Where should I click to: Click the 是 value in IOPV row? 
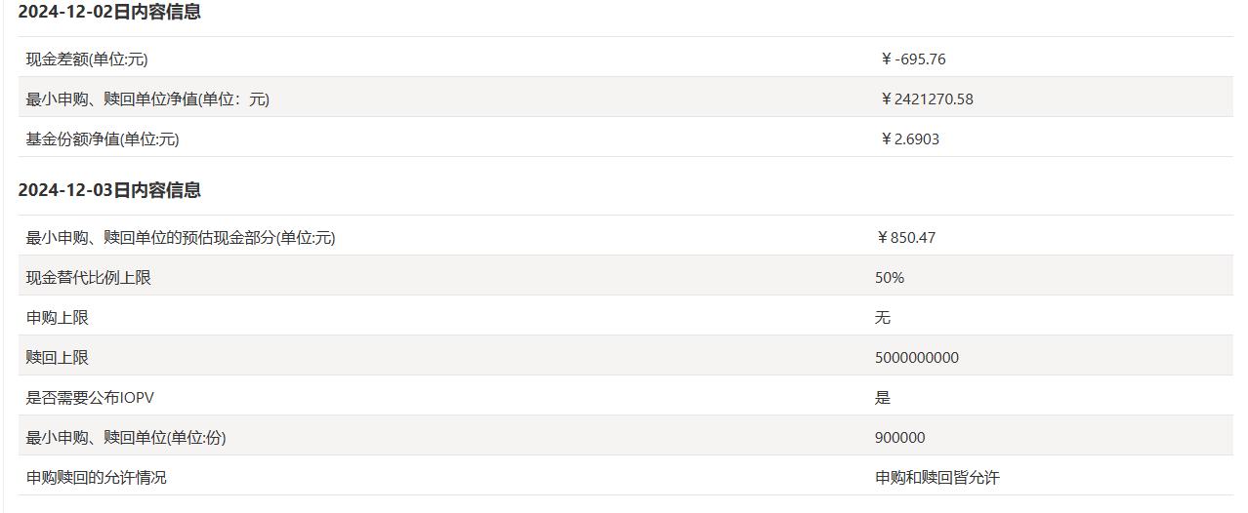[883, 398]
